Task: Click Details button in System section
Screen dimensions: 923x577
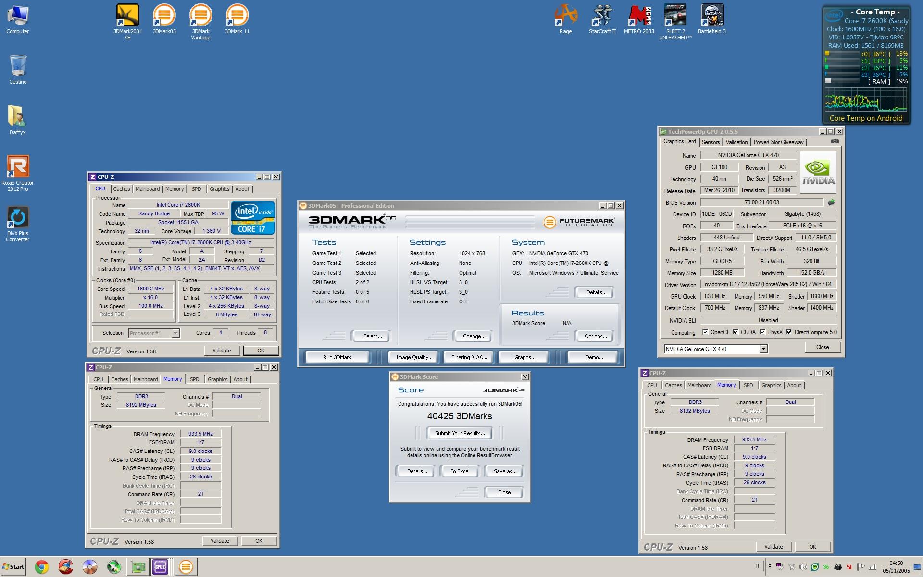Action: 596,292
